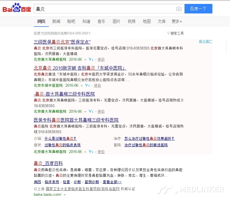Click the 检查 sub-link

[66, 182]
